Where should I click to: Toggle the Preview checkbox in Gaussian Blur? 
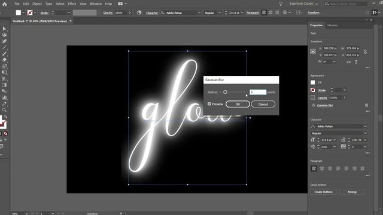209,104
